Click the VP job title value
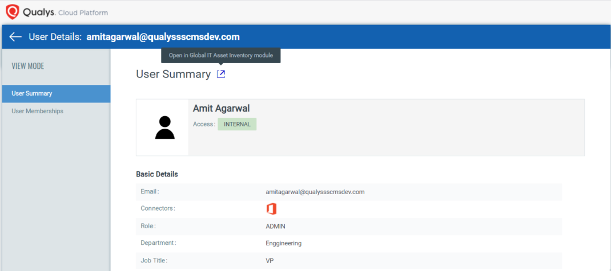The height and width of the screenshot is (271, 611). (x=263, y=260)
